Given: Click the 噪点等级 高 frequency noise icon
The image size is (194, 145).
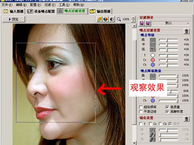Looking at the screenshot, I should [x=153, y=40].
